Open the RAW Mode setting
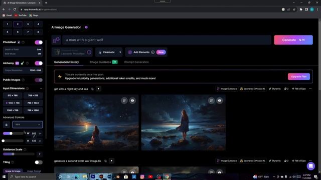 23,54
